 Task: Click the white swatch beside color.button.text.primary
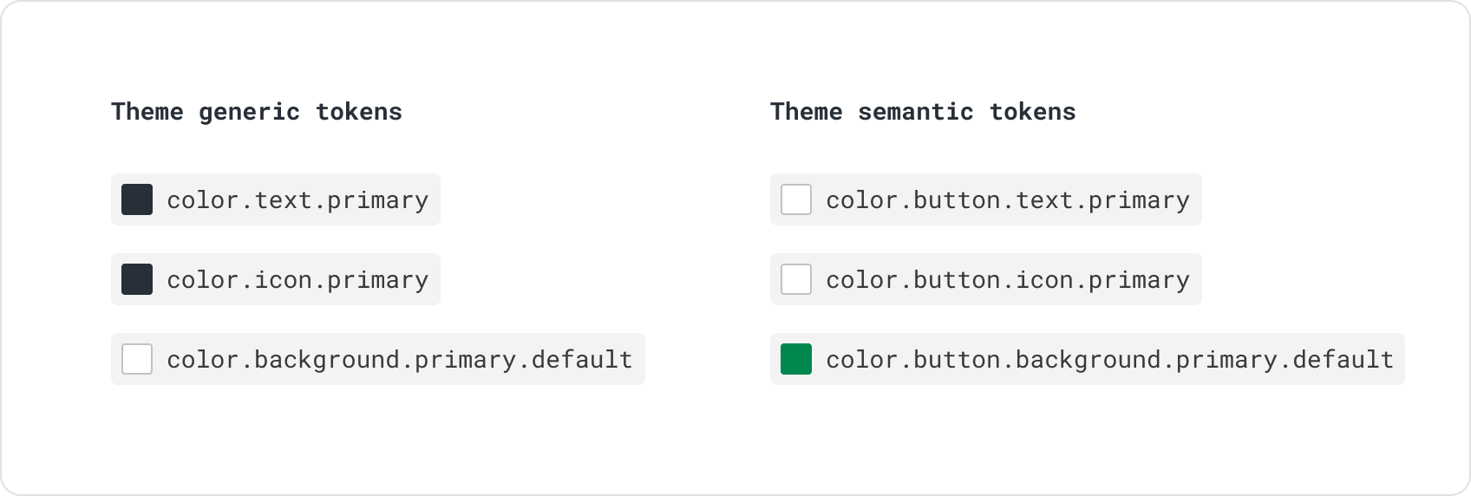click(796, 199)
